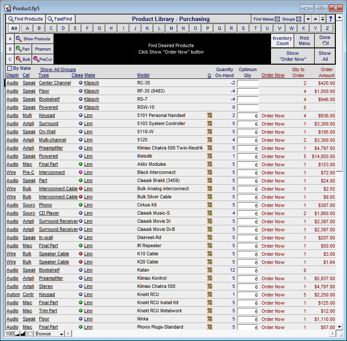Select the K letter tab
The image size is (347, 341).
[x=147, y=28]
